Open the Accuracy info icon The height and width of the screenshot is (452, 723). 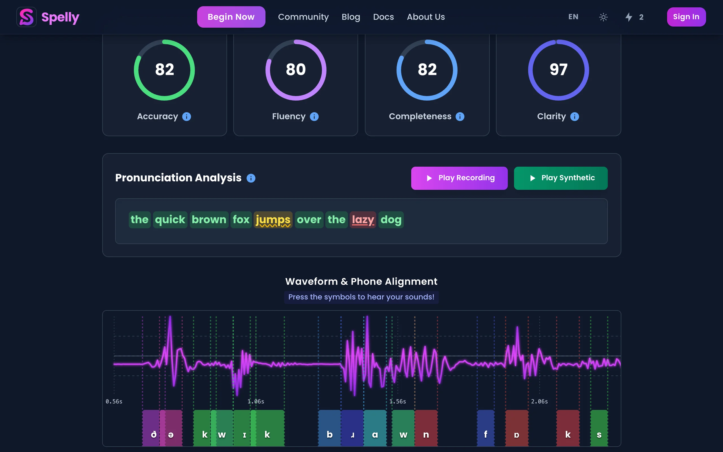187,117
